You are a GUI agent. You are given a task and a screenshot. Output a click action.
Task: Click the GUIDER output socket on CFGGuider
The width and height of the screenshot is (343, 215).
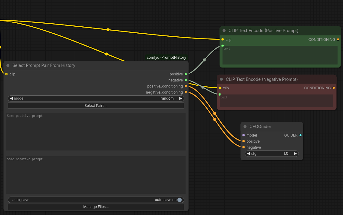click(x=301, y=135)
